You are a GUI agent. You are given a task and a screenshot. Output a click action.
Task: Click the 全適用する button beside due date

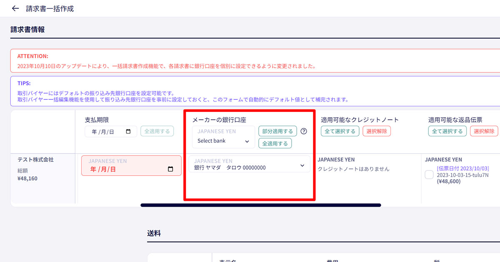click(x=157, y=131)
